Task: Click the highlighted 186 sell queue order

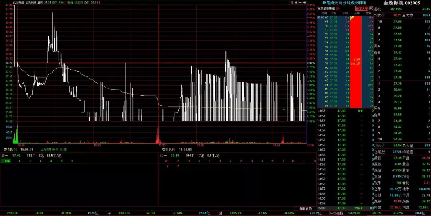Action: coord(6,161)
